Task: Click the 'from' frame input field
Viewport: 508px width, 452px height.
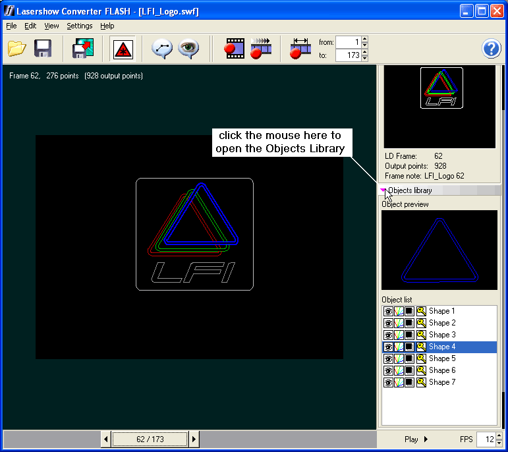Action: click(349, 42)
